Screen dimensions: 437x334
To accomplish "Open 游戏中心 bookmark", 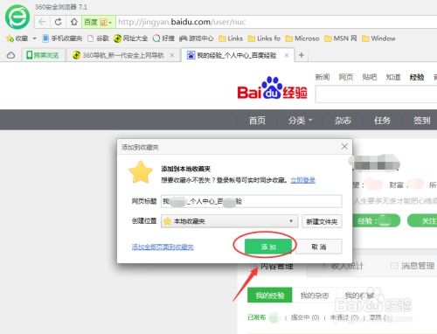I will (x=197, y=38).
